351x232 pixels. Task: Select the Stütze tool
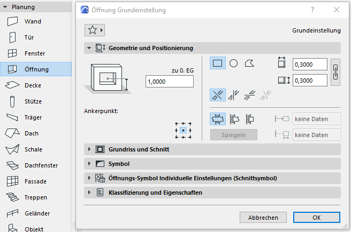point(33,101)
